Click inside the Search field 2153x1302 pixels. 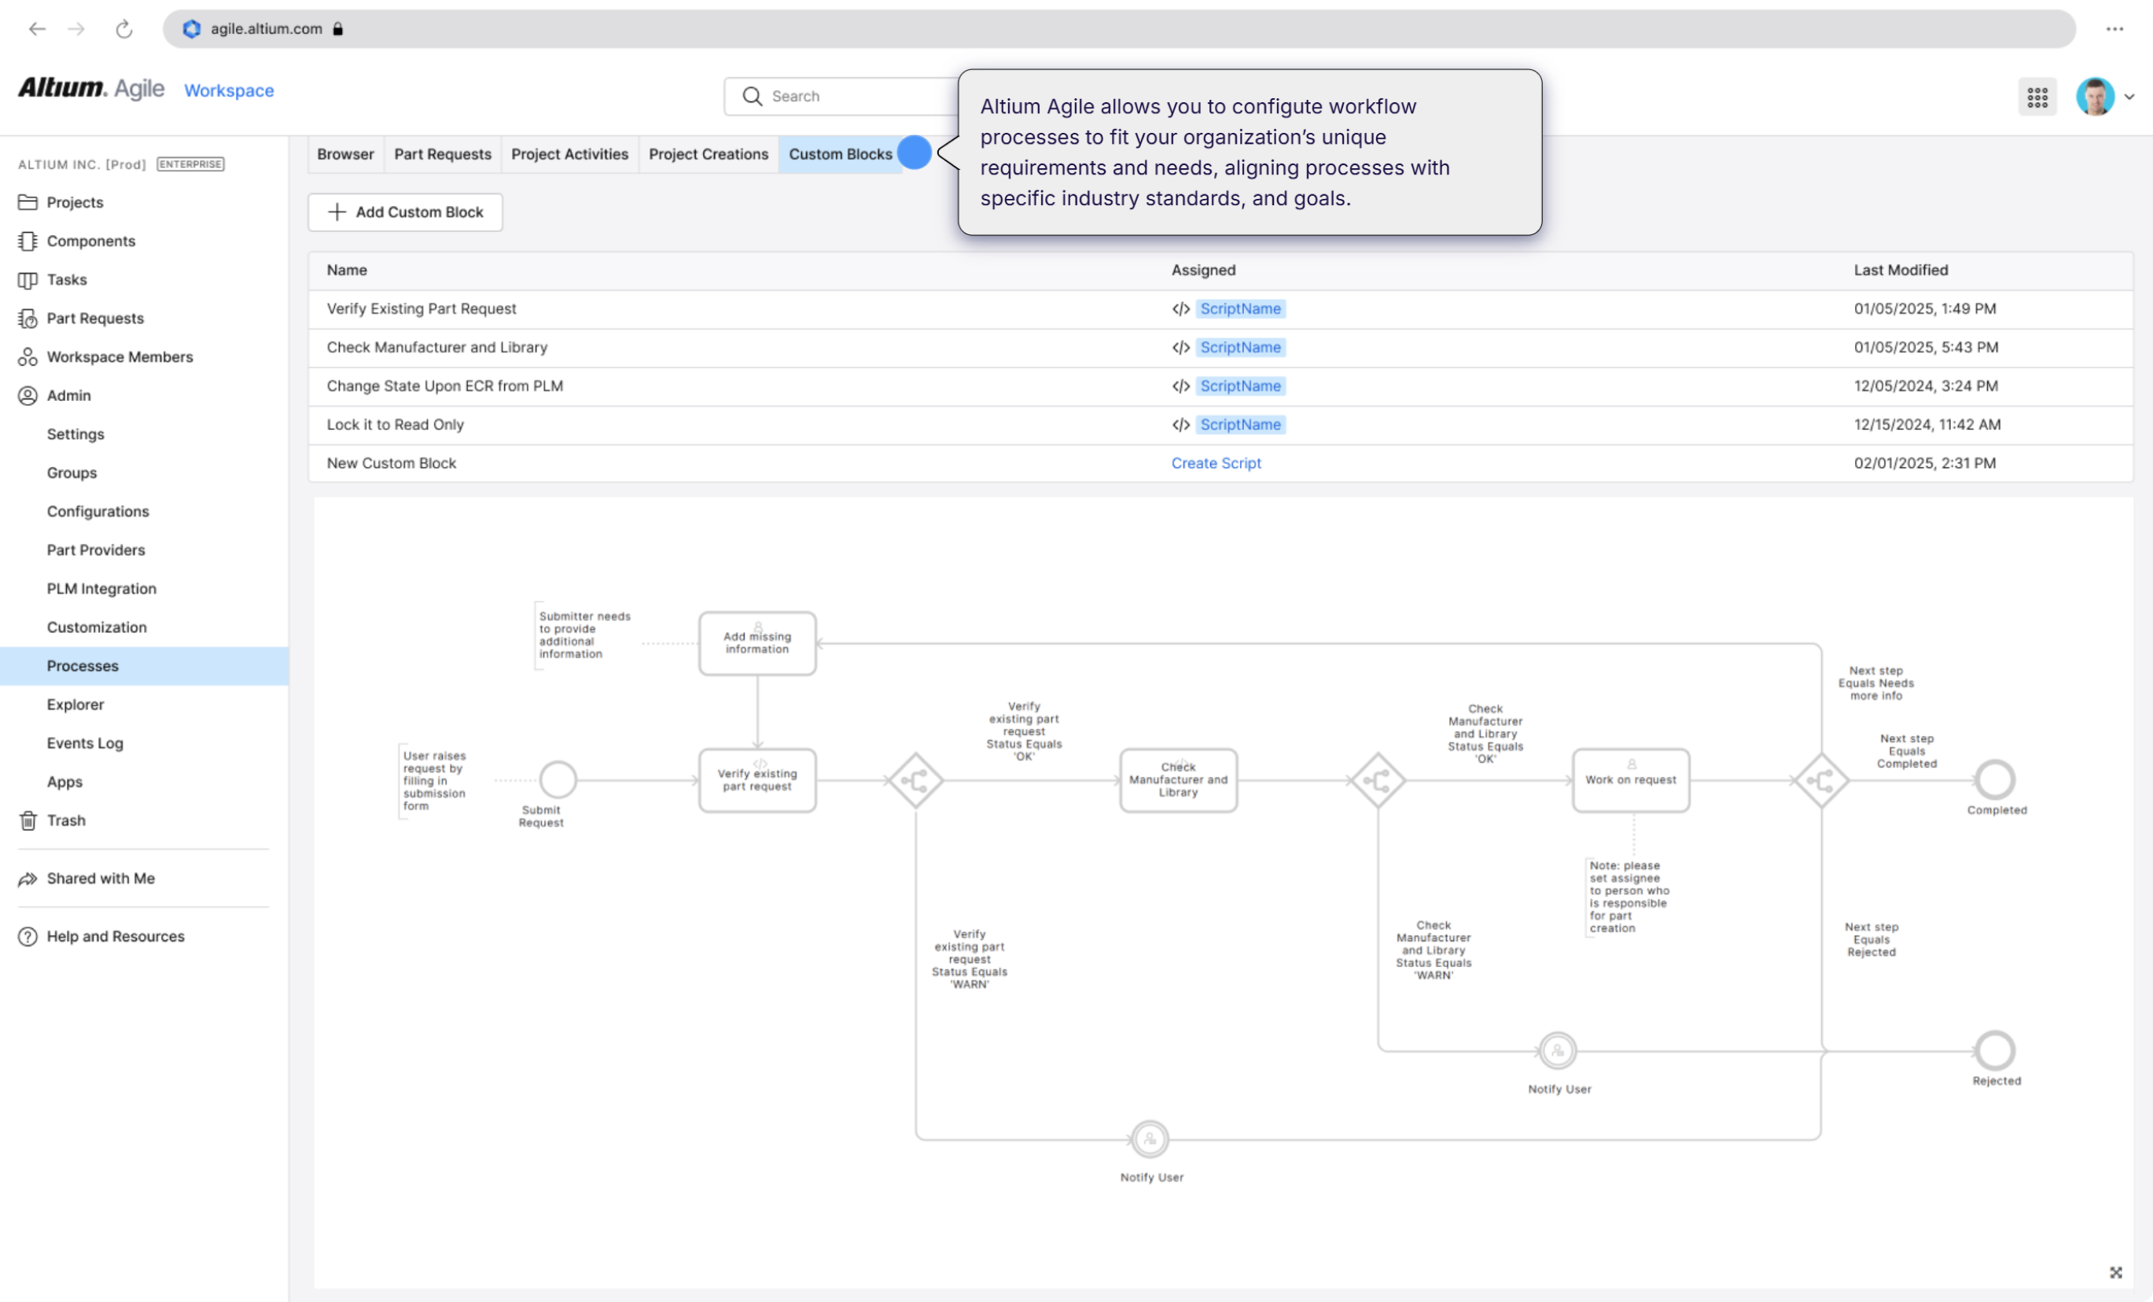839,96
